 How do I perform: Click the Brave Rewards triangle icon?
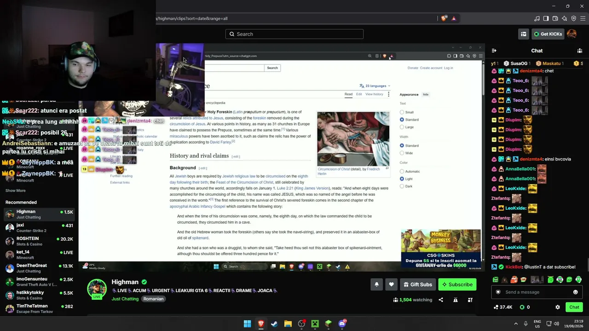coord(454,18)
